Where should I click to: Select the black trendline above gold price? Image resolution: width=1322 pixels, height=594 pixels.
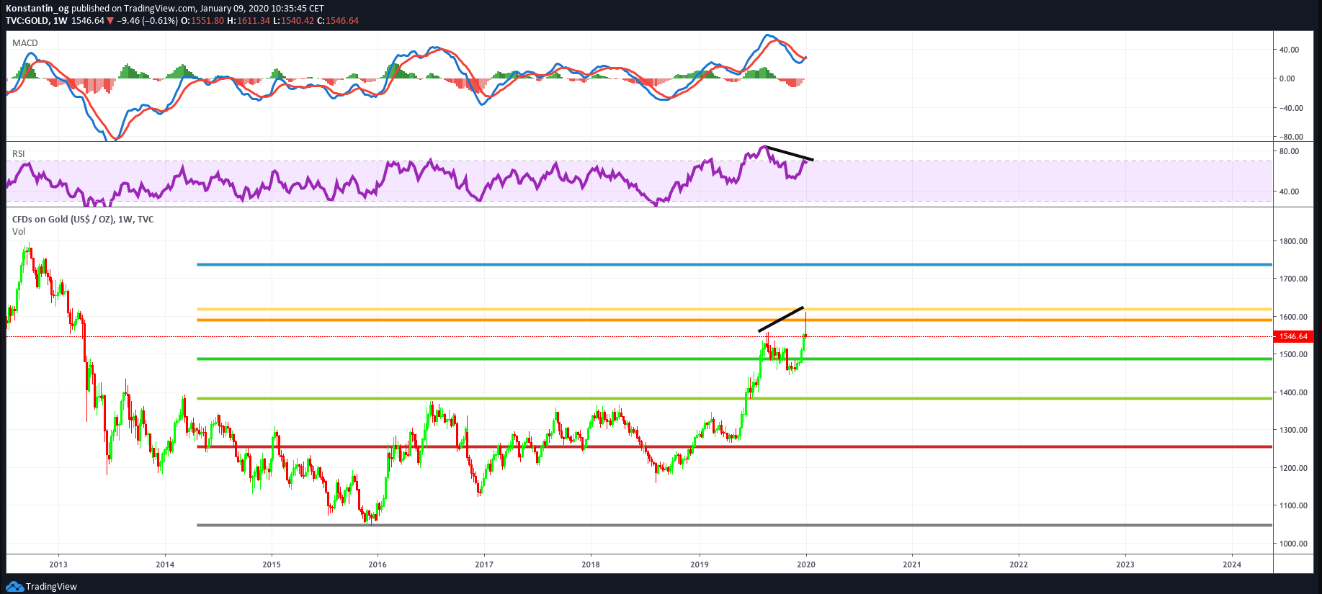[781, 319]
